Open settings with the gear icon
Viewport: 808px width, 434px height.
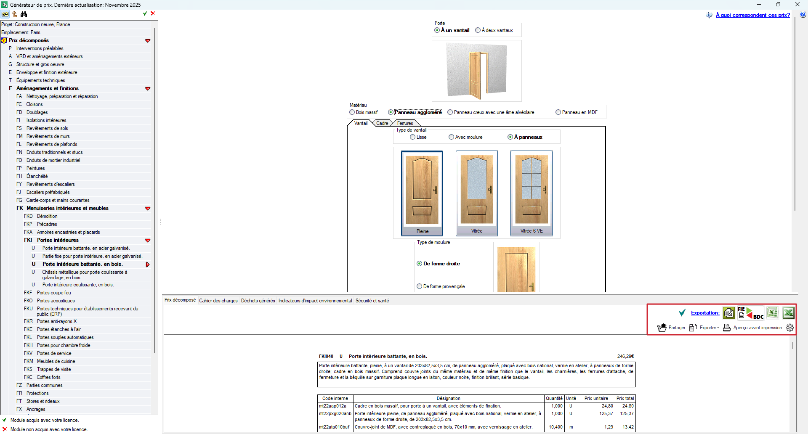coord(790,328)
